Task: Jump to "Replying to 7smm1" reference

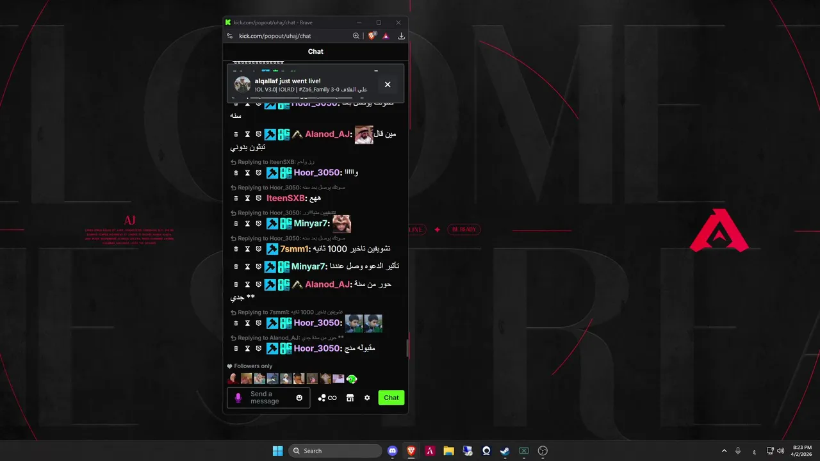Action: pos(286,312)
